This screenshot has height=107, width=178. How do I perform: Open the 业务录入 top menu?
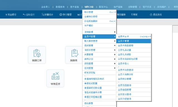coord(46,7)
